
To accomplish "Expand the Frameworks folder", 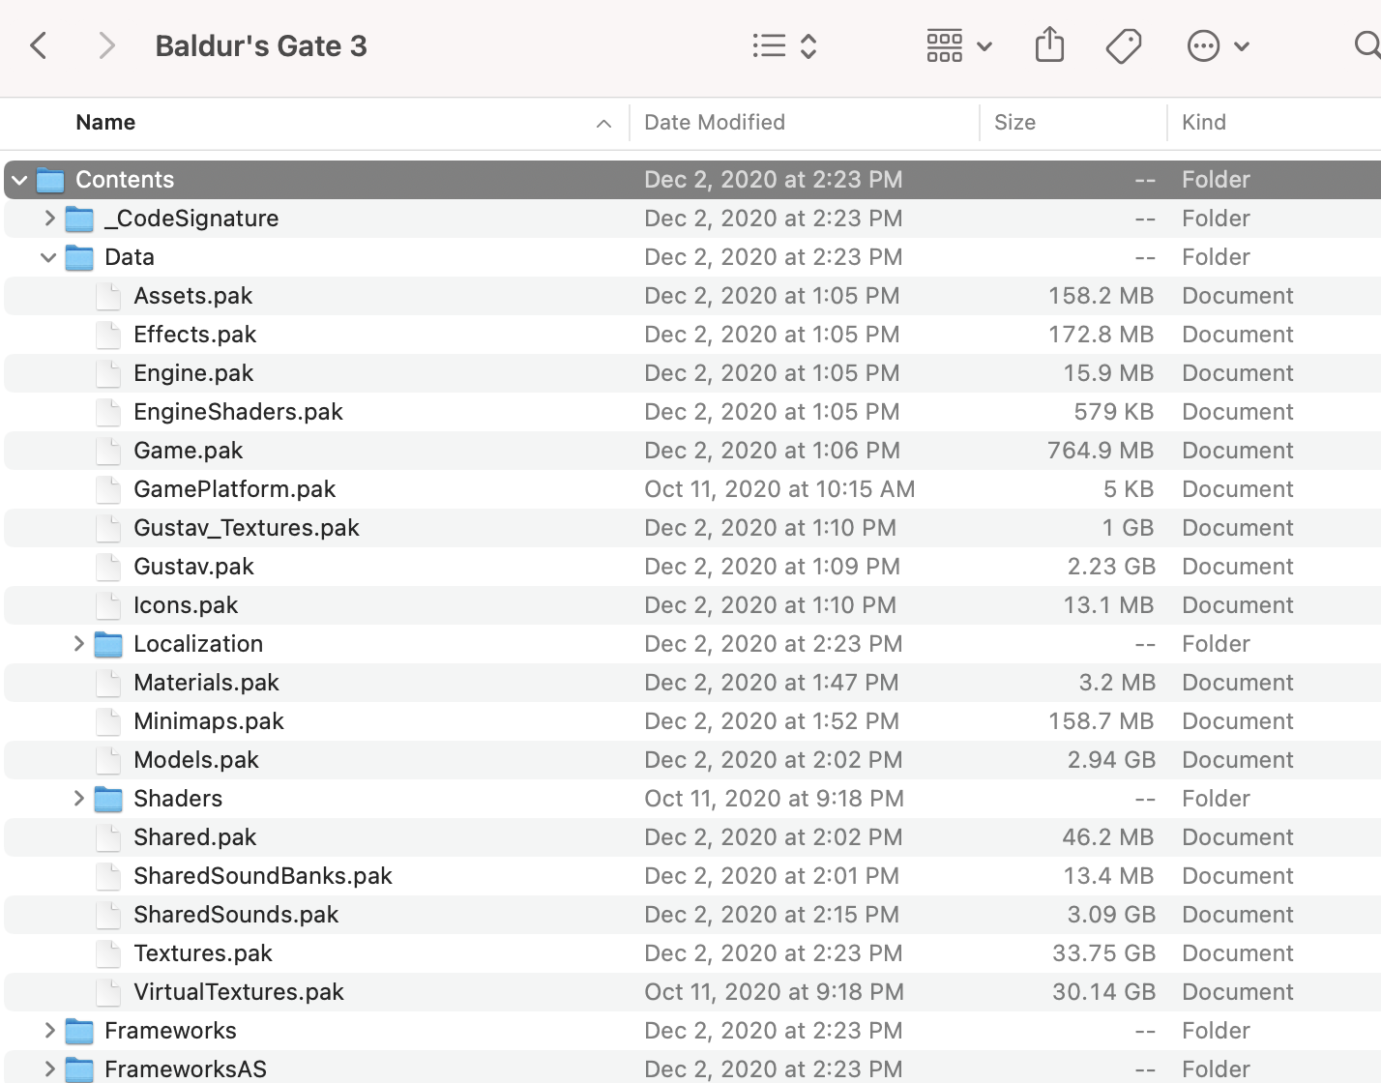I will [49, 1031].
